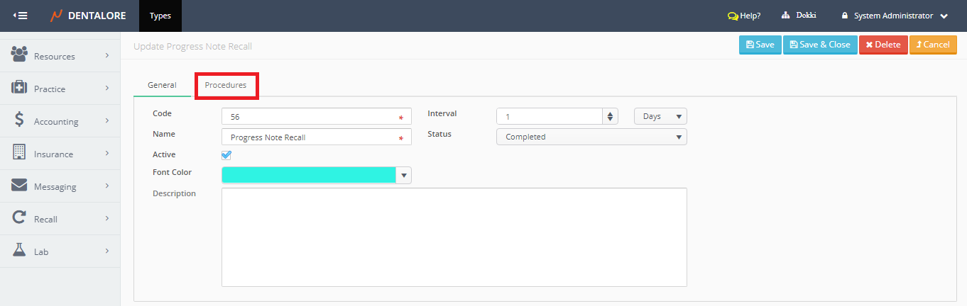The width and height of the screenshot is (967, 306).
Task: Collapse sidebar with the hamburger menu icon
Action: coord(20,16)
